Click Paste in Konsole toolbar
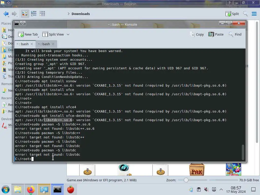This screenshot has height=195, width=260. pyautogui.click(x=216, y=34)
